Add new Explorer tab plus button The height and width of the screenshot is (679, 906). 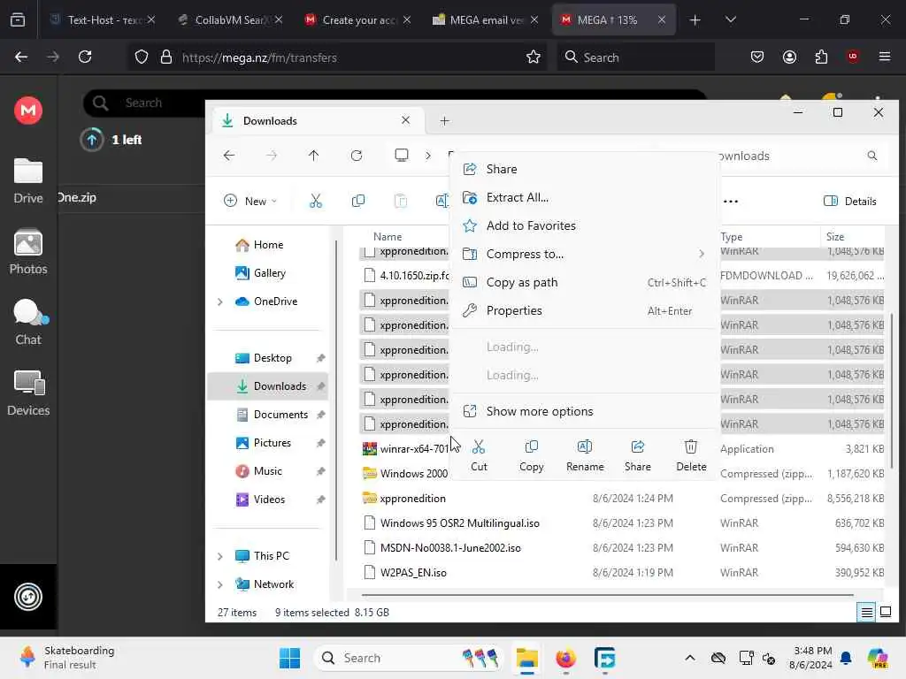click(x=444, y=120)
